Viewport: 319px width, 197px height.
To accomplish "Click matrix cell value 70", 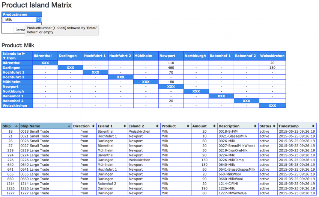I will (171, 72).
